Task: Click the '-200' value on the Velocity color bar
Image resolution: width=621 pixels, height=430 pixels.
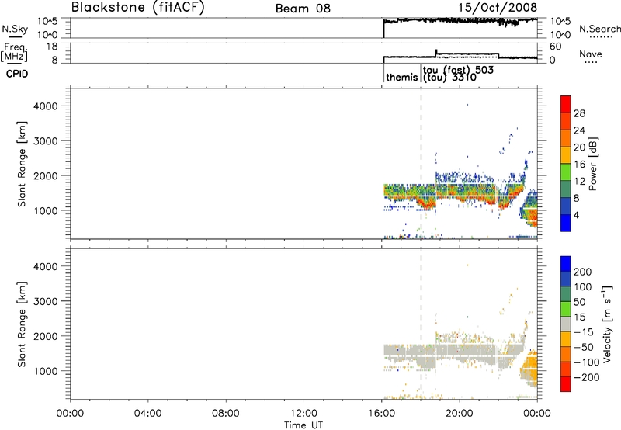Action: 587,377
